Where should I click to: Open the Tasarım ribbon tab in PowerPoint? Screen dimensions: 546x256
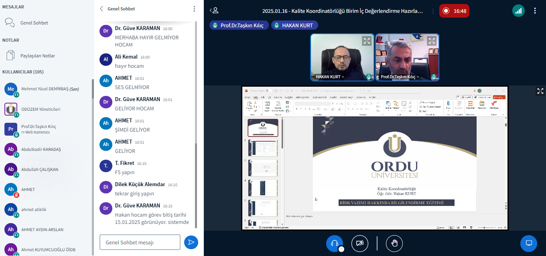tap(278, 97)
